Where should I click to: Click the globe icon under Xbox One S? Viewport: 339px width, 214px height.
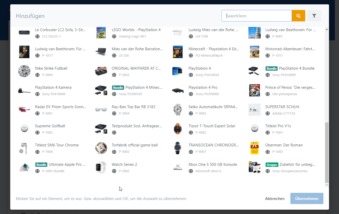(x=191, y=171)
